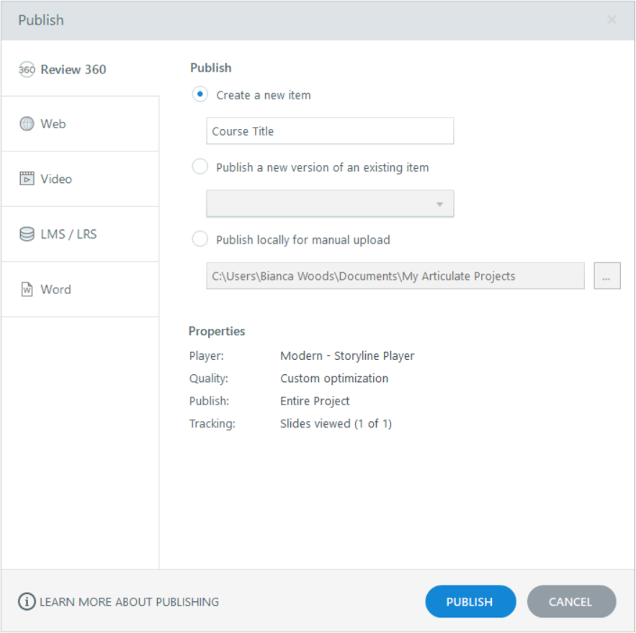Select Publish locally for manual upload
The image size is (636, 633).
pos(200,239)
